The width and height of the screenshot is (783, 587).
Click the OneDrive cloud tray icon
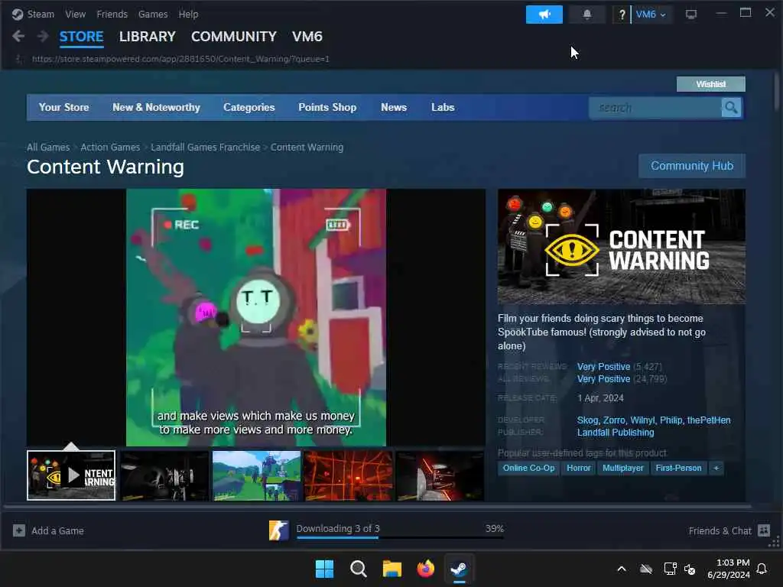pos(646,569)
